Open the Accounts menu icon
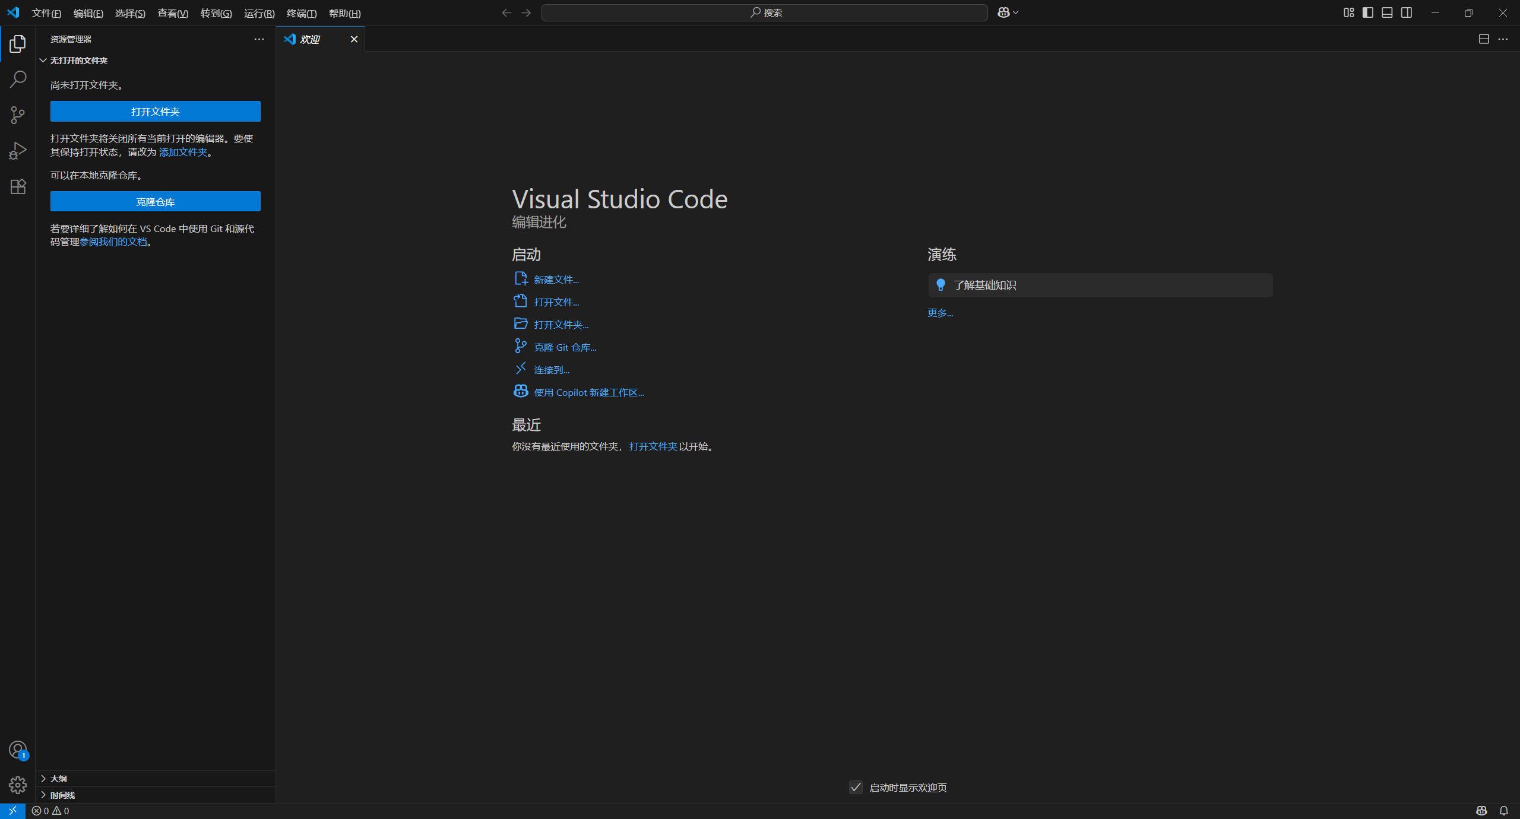1520x819 pixels. pyautogui.click(x=18, y=750)
